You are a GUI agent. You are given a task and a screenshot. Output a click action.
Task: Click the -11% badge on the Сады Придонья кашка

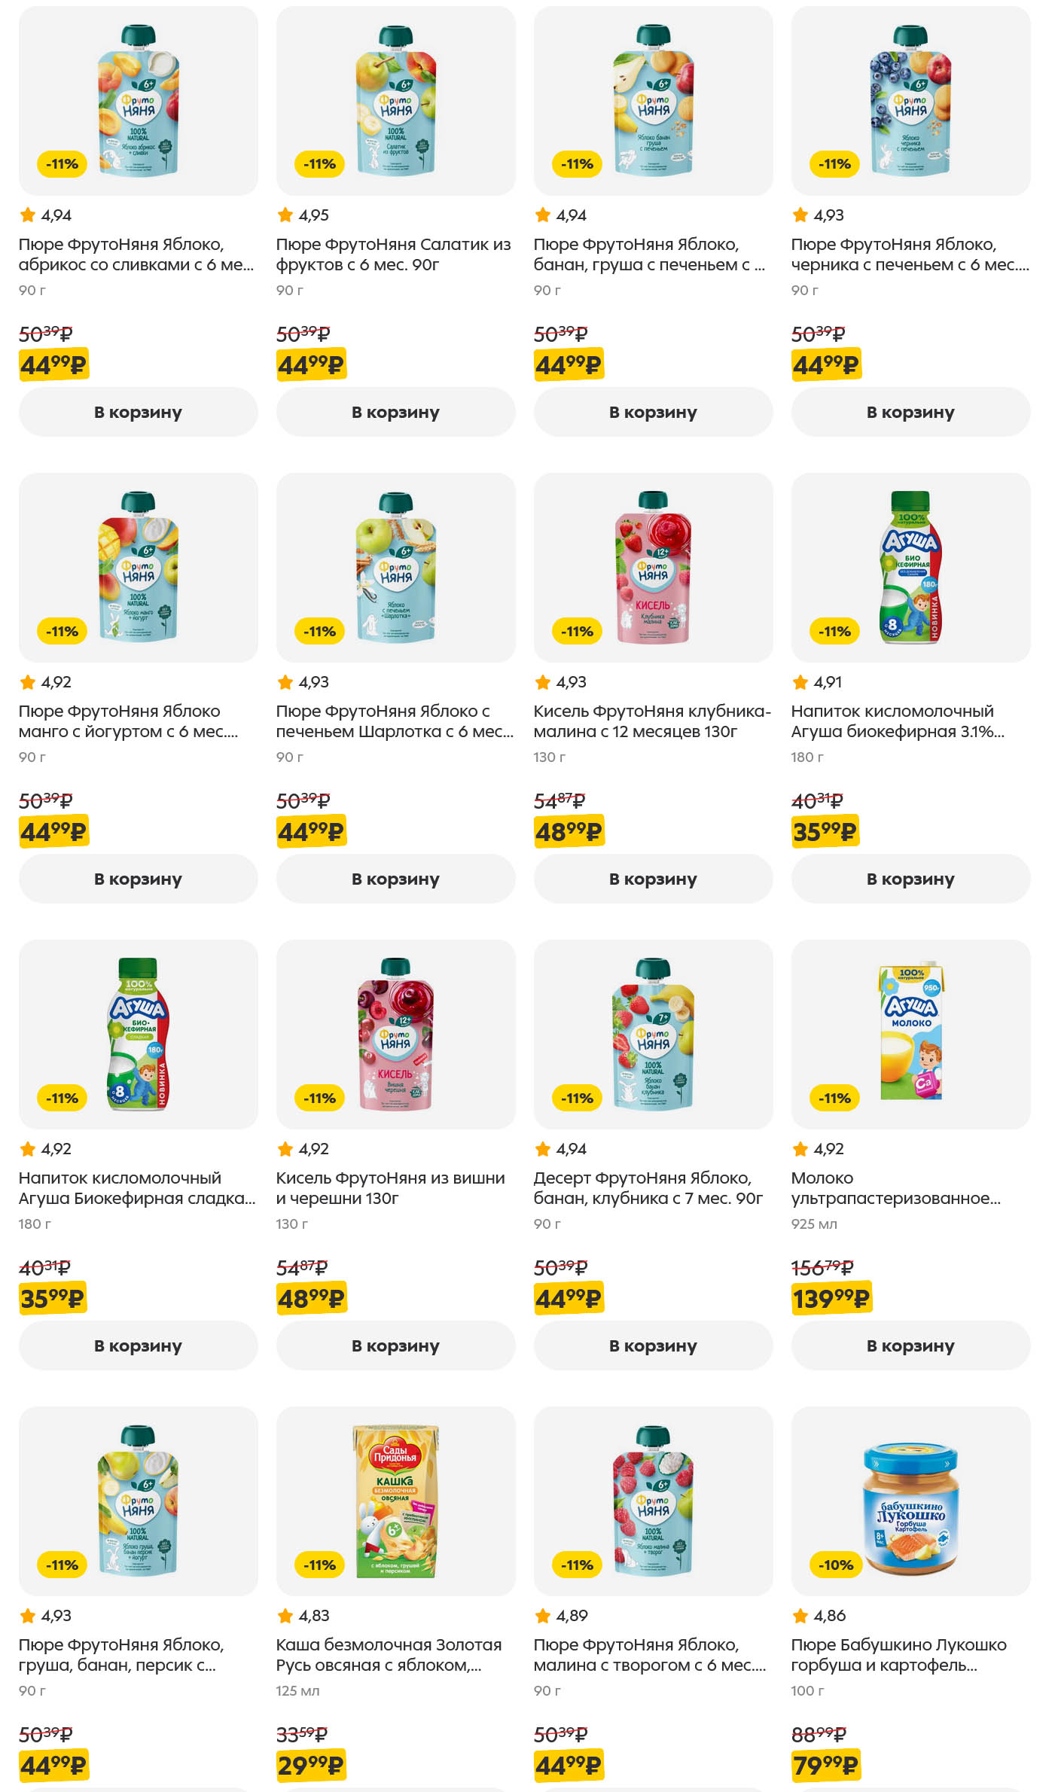point(320,1565)
